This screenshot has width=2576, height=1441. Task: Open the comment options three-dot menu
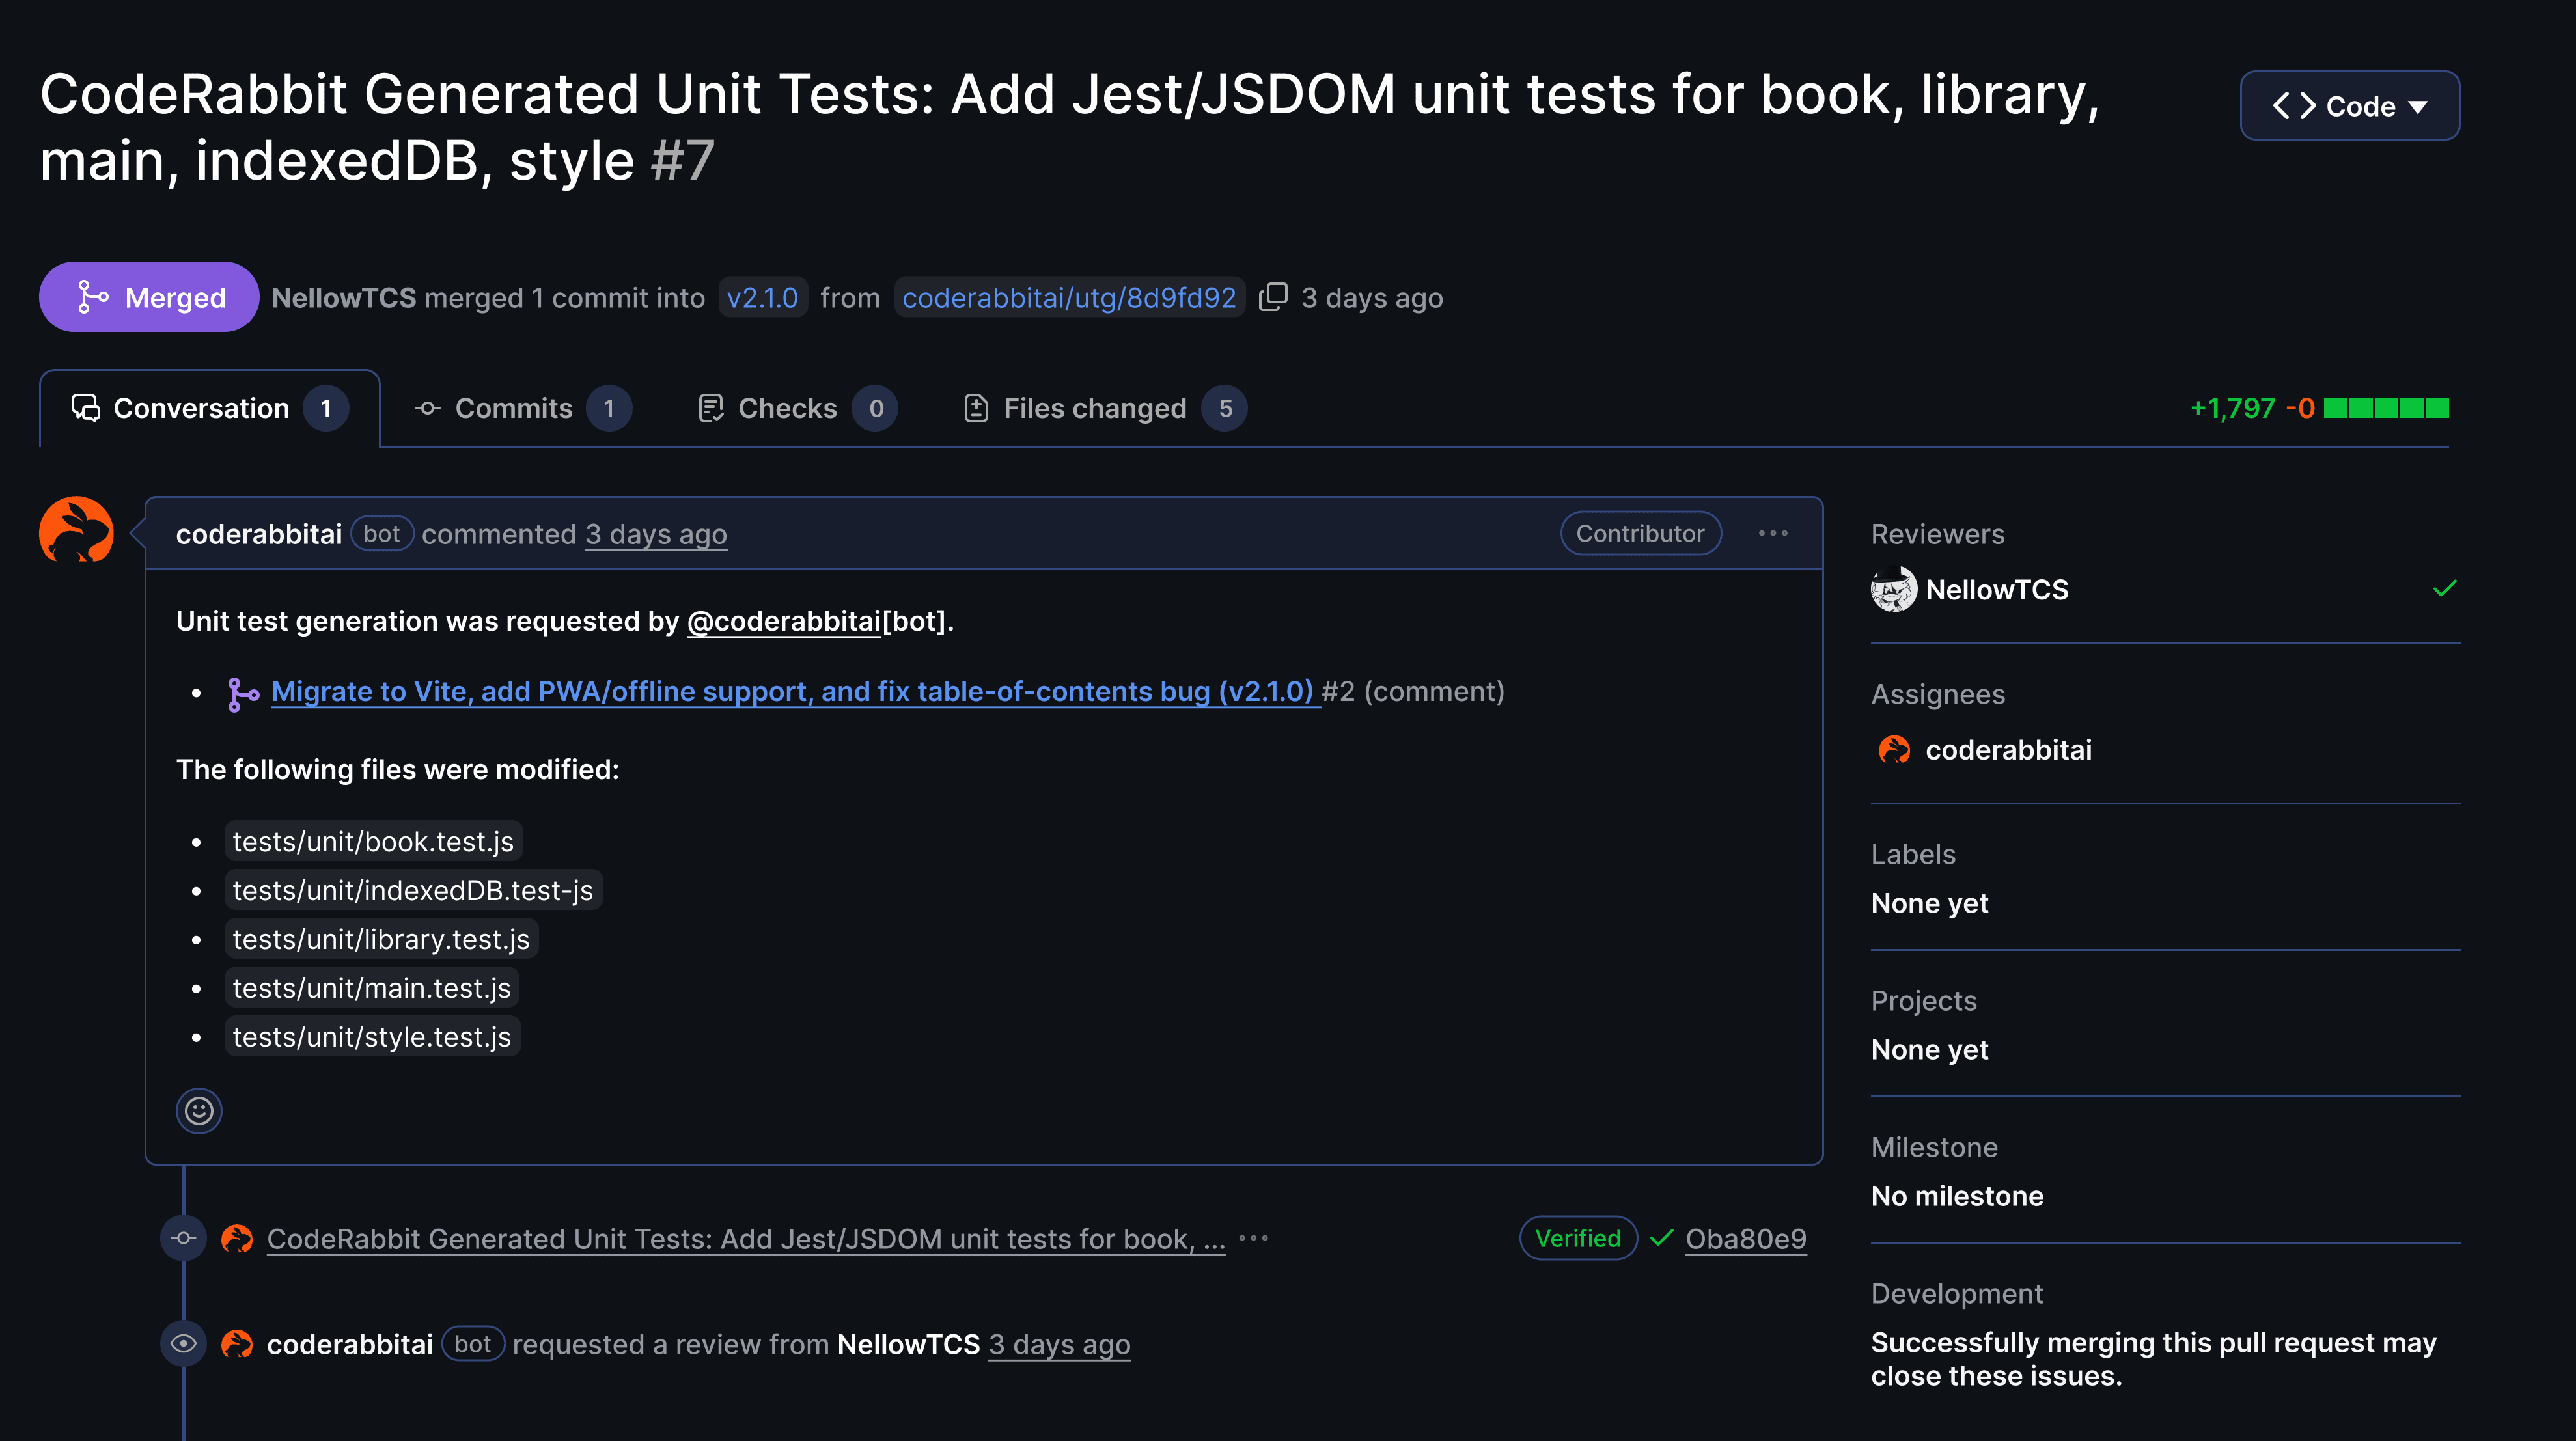pos(1773,533)
